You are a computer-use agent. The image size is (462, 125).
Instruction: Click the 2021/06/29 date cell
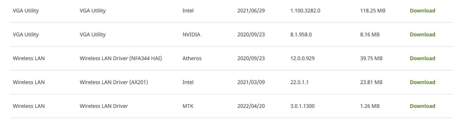coord(251,11)
